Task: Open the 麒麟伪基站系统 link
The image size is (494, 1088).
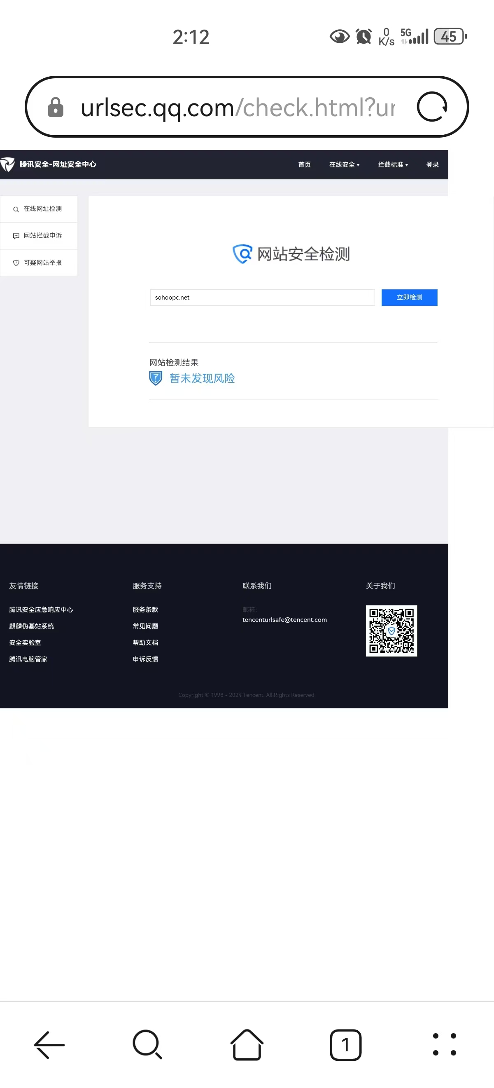Action: pos(32,626)
